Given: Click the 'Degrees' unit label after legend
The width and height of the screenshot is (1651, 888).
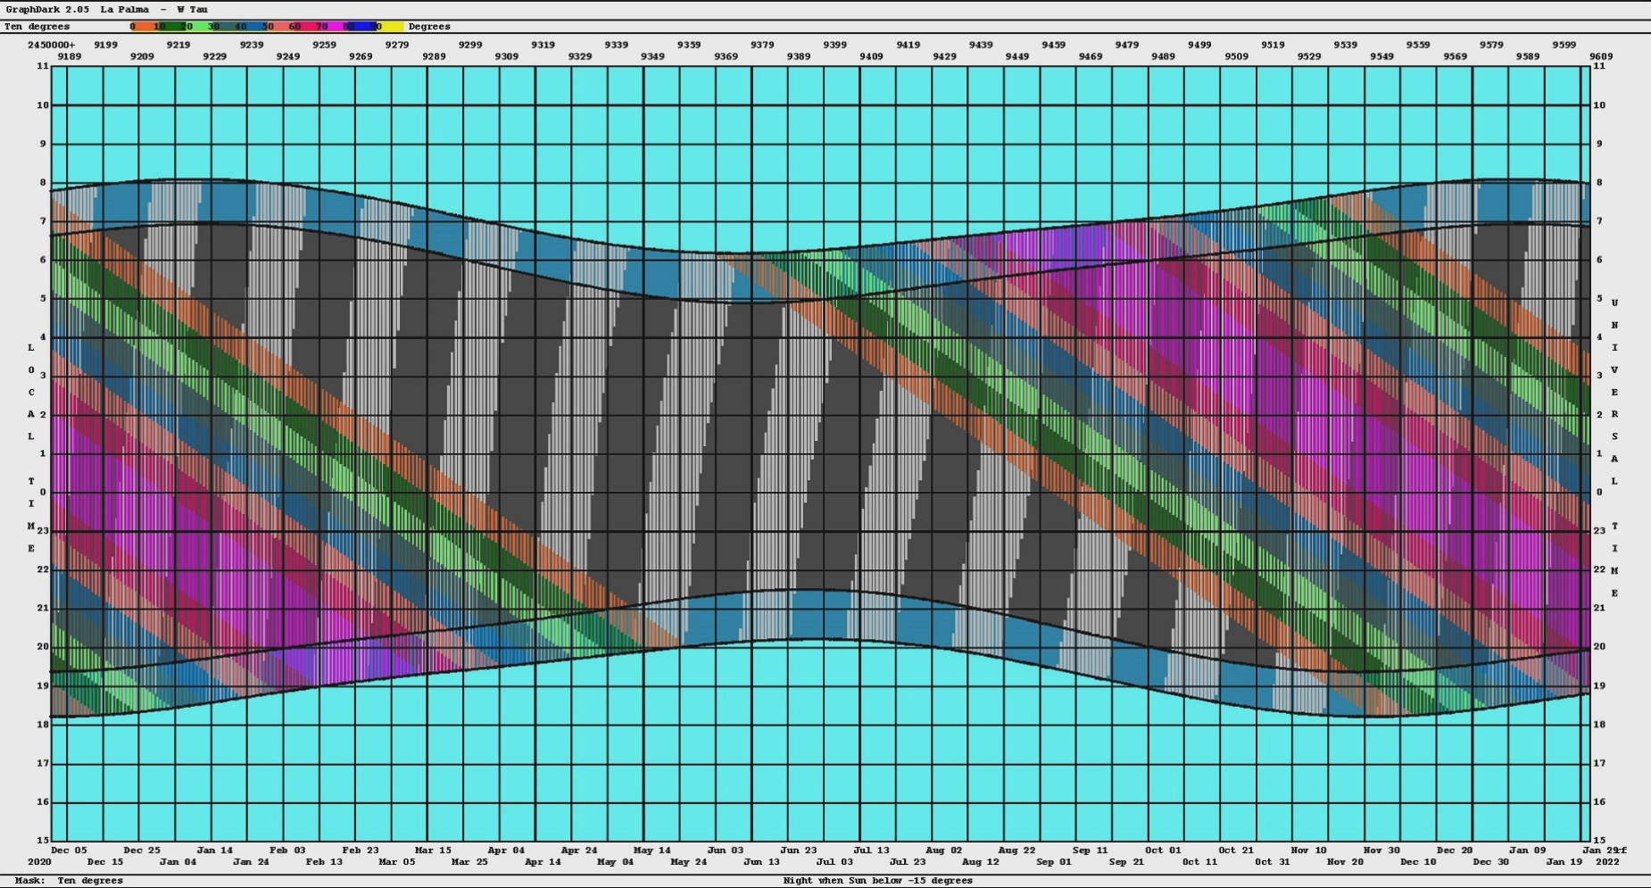Looking at the screenshot, I should 429,27.
